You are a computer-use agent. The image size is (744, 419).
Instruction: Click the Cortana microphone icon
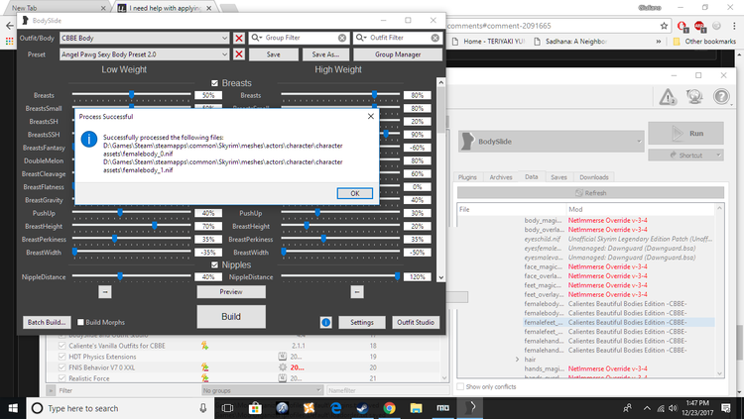tap(203, 408)
